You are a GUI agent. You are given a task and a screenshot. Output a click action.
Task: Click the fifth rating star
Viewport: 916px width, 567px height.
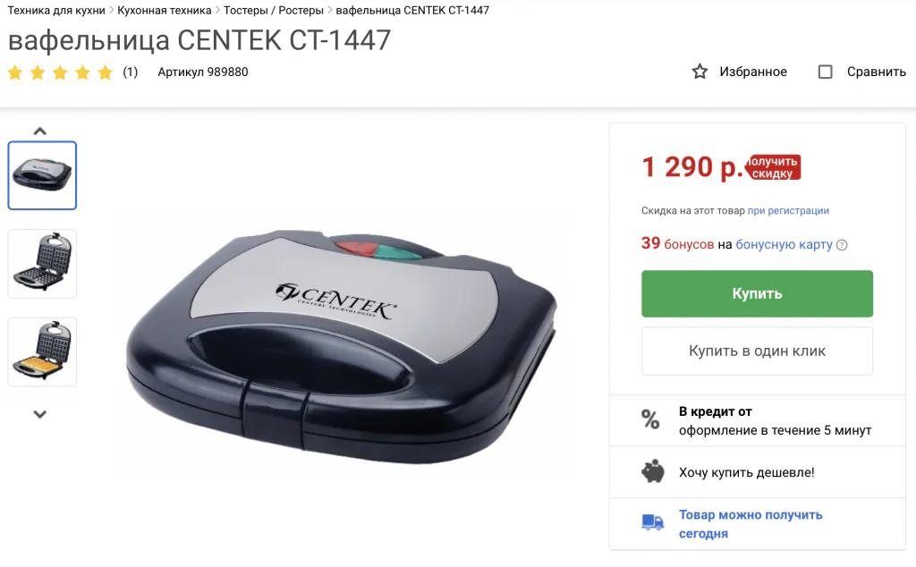[106, 72]
